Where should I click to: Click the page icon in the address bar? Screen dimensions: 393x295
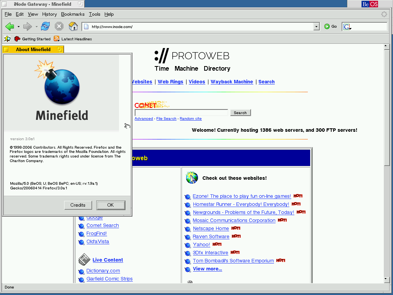pos(86,27)
